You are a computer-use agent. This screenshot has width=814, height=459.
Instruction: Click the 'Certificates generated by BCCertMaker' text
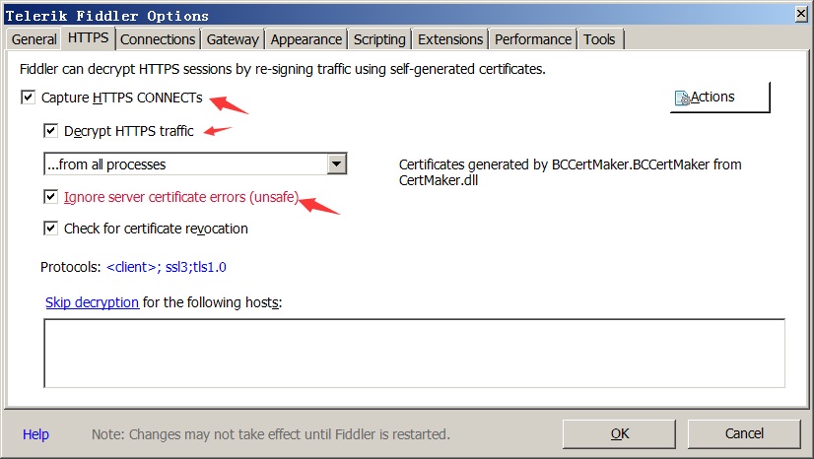click(570, 172)
